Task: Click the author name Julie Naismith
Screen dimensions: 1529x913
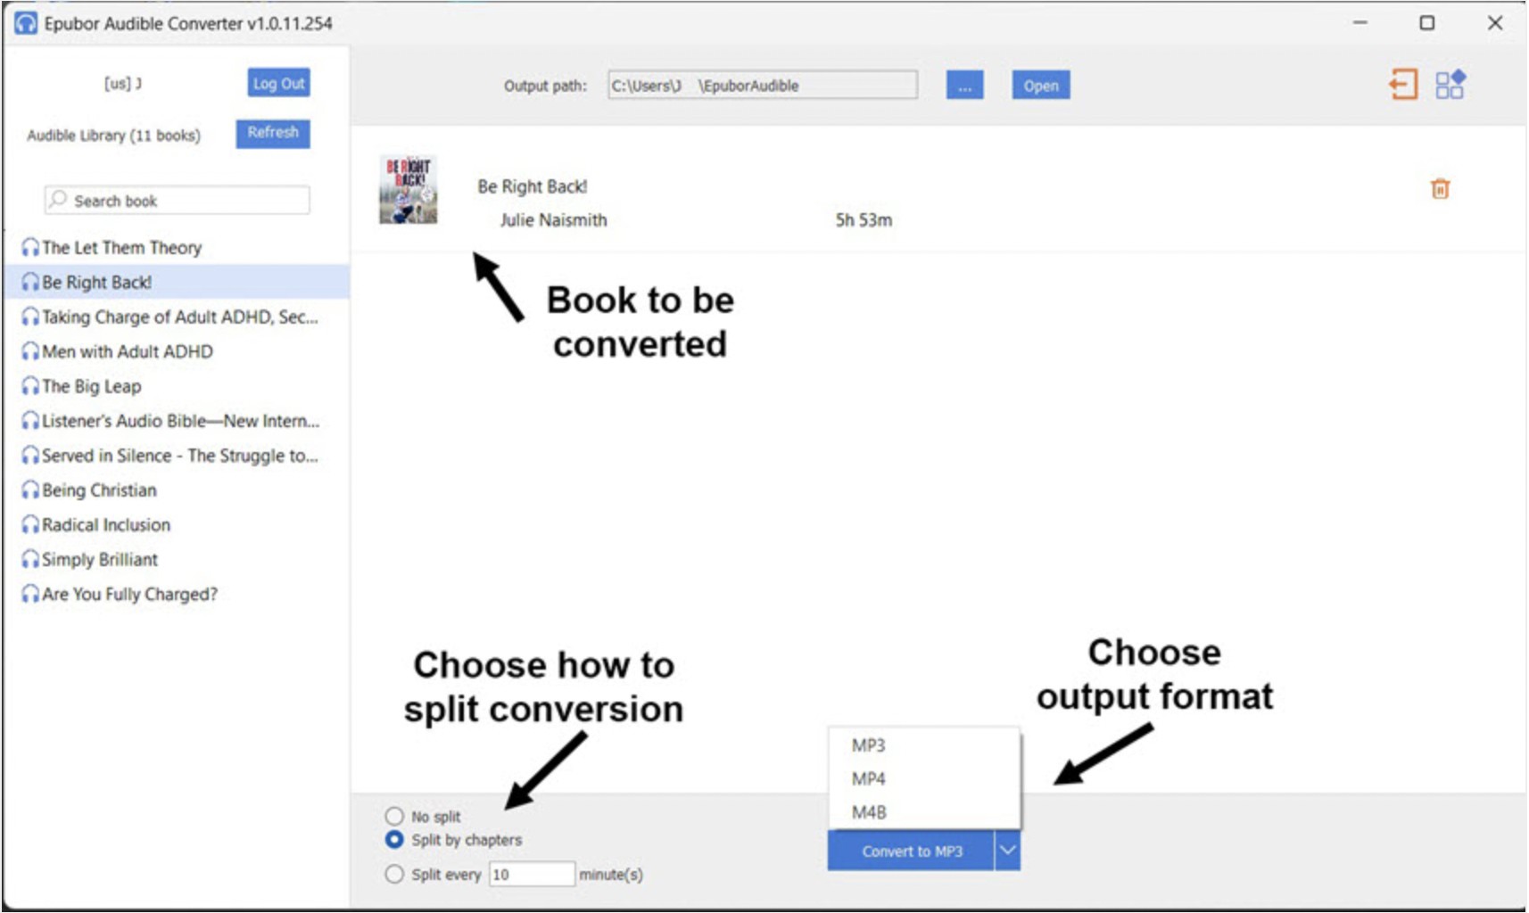Action: pos(553,220)
